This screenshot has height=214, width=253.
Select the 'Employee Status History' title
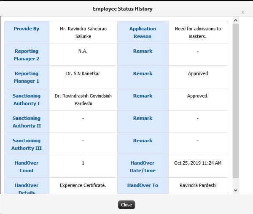coord(123,9)
